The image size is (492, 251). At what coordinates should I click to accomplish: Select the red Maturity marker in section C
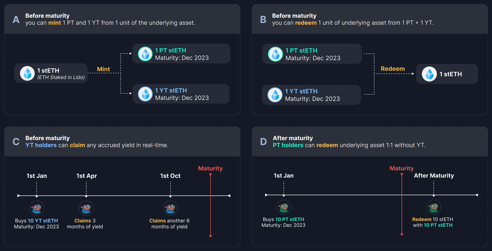[x=210, y=168]
